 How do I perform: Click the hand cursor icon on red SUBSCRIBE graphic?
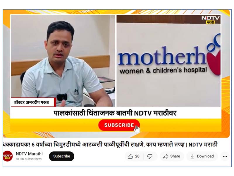pos(137,129)
